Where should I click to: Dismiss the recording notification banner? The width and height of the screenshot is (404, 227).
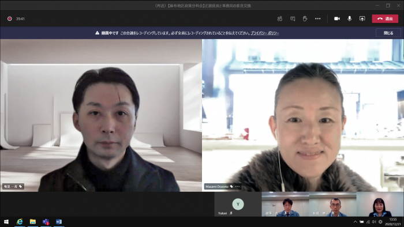pyautogui.click(x=388, y=33)
